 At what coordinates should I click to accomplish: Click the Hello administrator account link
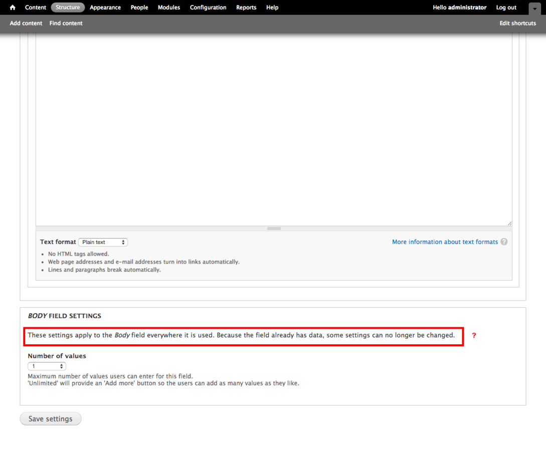pyautogui.click(x=459, y=8)
